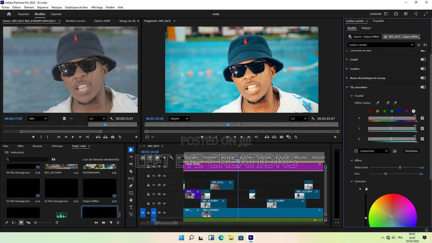Collapse the TSL secondaire section

pos(347,87)
